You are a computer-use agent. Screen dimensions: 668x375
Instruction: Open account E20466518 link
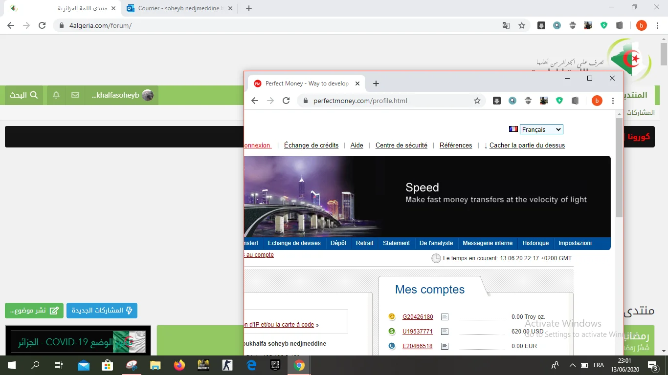[x=418, y=346]
